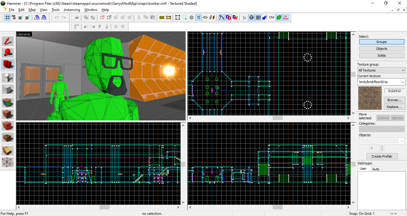This screenshot has height=216, width=407.
Task: Click the Larger grid plus icon
Action: pyautogui.click(x=28, y=18)
